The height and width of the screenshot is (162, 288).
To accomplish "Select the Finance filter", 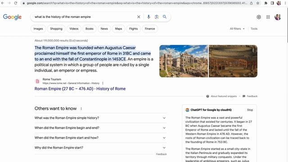I will coord(150,29).
